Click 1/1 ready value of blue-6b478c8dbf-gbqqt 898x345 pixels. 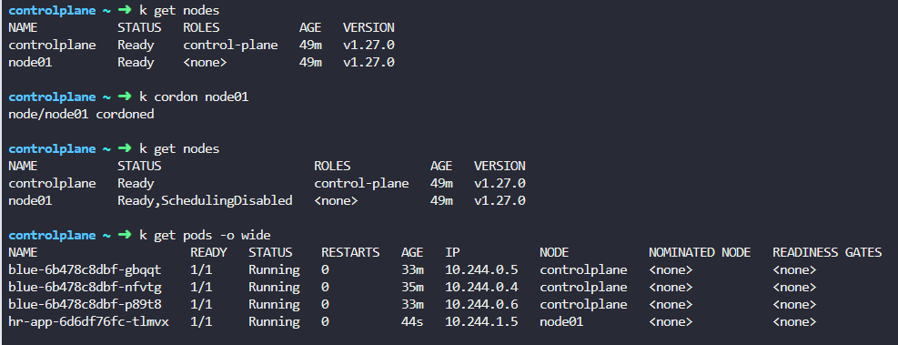(202, 270)
